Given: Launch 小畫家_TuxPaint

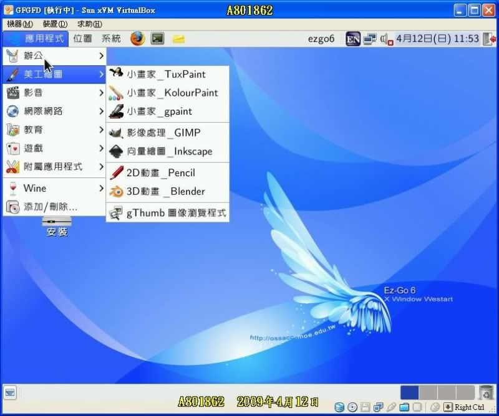Looking at the screenshot, I should click(x=168, y=74).
